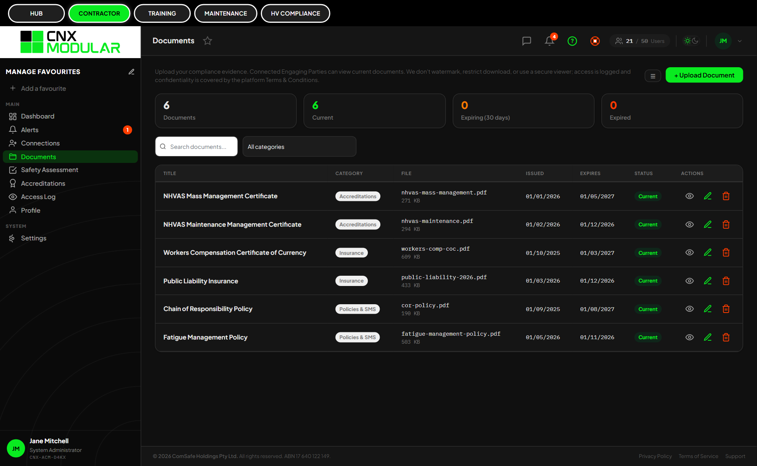Open Accreditations in the sidebar
Viewport: 757px width, 466px height.
70,183
